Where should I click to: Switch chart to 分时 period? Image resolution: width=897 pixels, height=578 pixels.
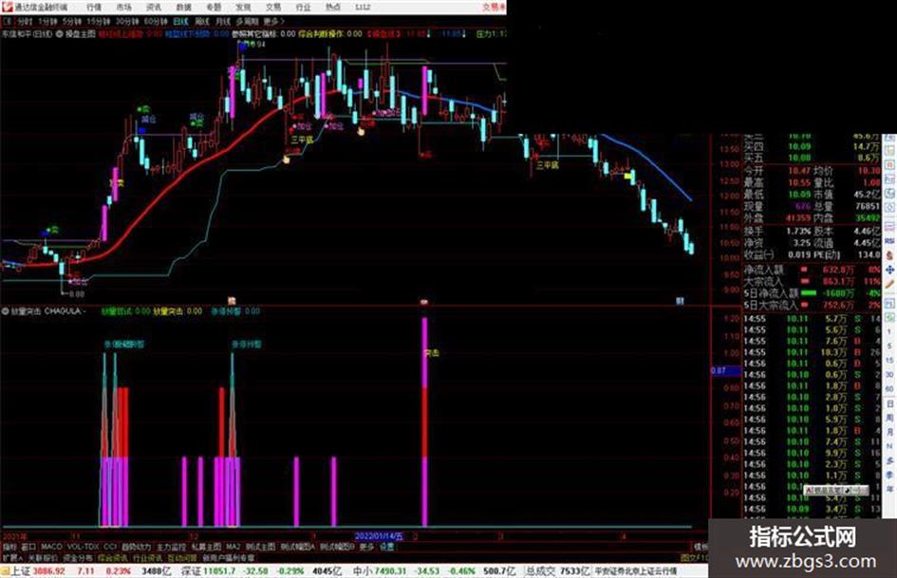pos(25,21)
